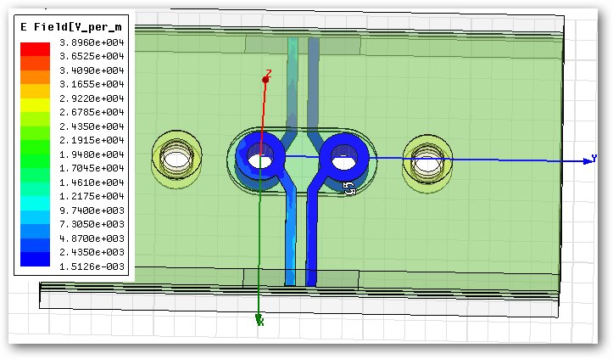Viewport: 613px width, 359px height.
Task: Select legend value 9.7400e+003
Action: 92,210
